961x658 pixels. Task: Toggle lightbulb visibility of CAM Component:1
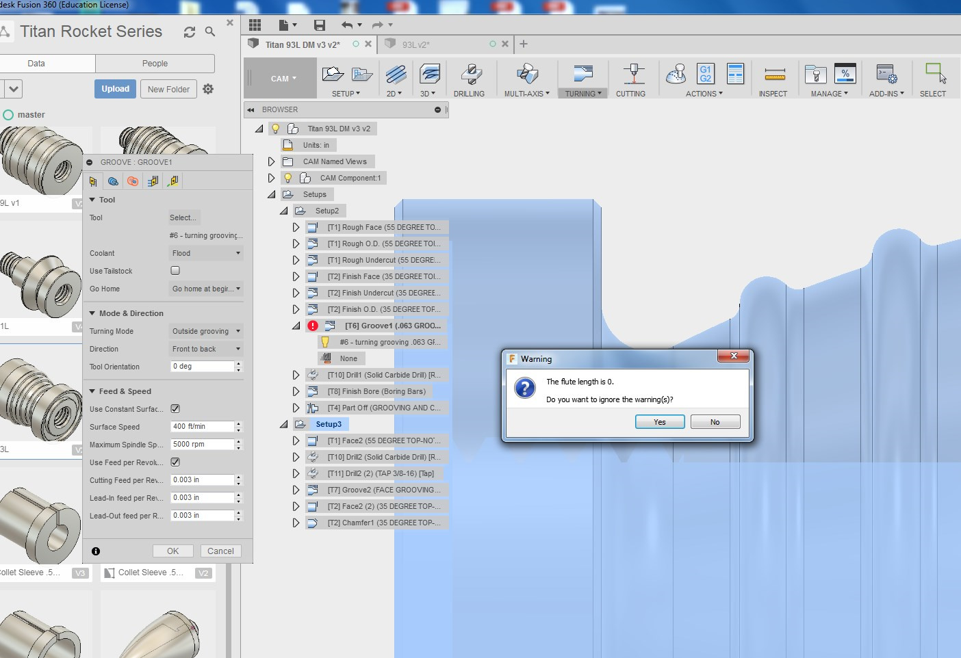pos(288,178)
